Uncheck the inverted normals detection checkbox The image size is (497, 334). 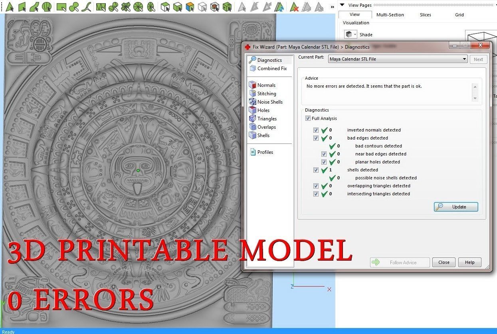pos(316,130)
